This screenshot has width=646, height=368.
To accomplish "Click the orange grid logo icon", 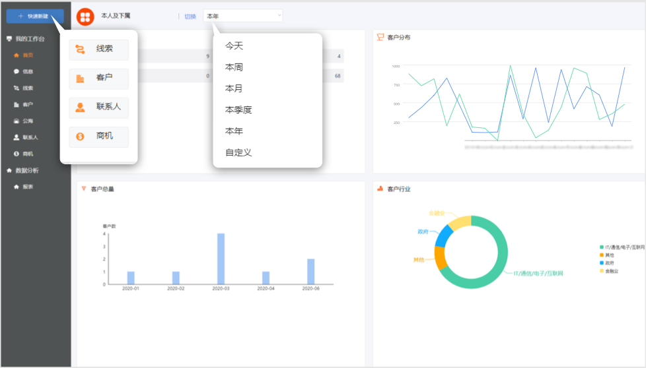I will (x=85, y=16).
